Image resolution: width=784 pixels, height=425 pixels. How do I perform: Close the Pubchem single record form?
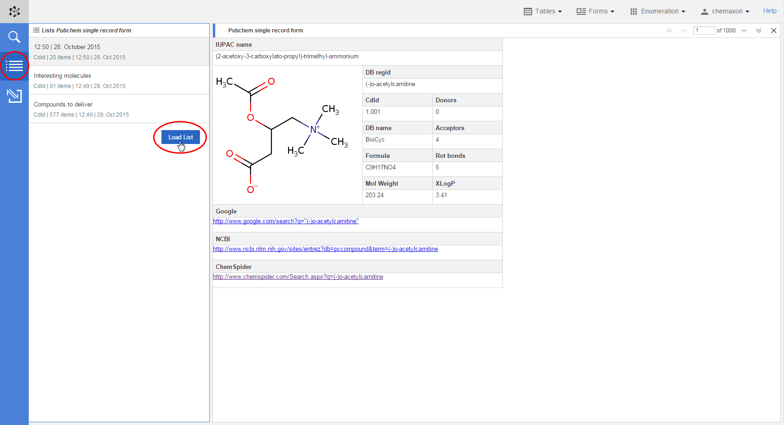tap(774, 31)
